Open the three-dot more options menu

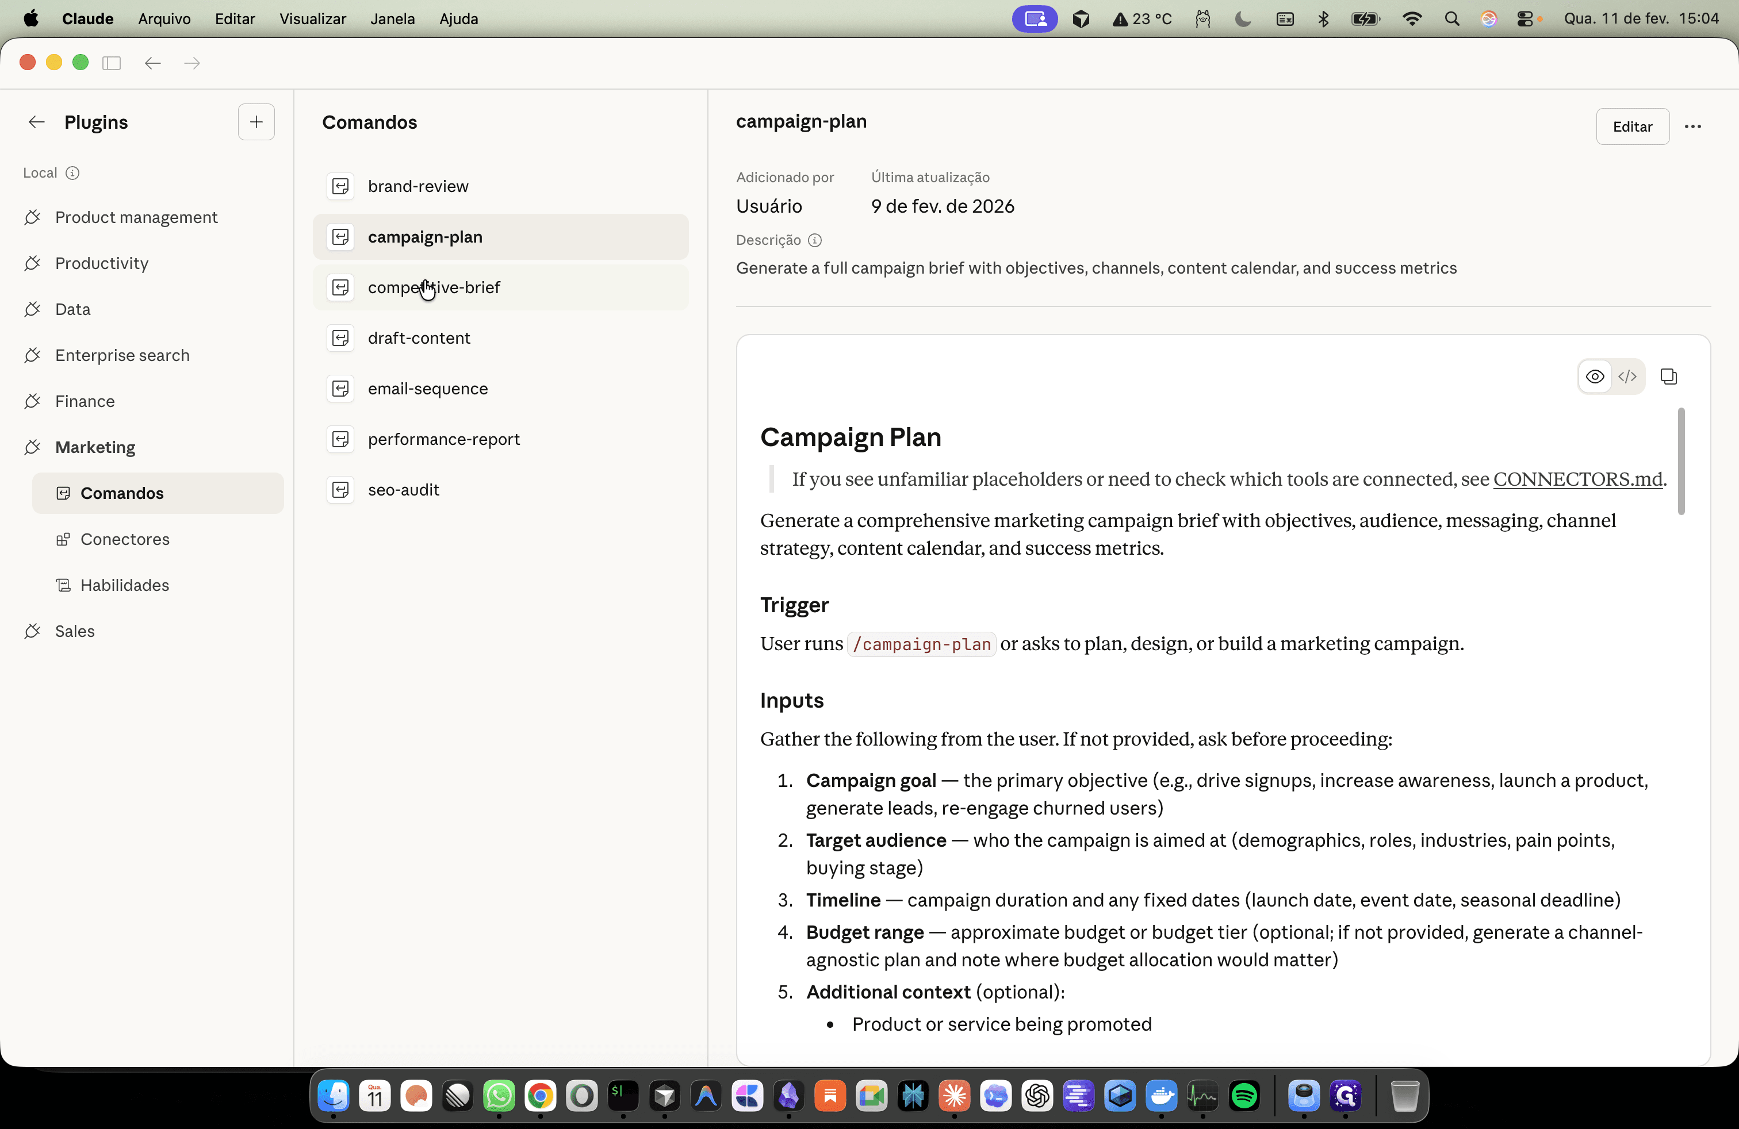pos(1692,126)
